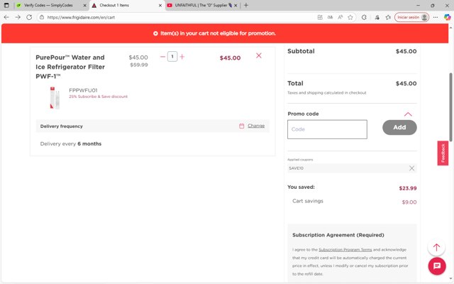The width and height of the screenshot is (454, 284).
Task: Go back to the previous page
Action: [6, 17]
